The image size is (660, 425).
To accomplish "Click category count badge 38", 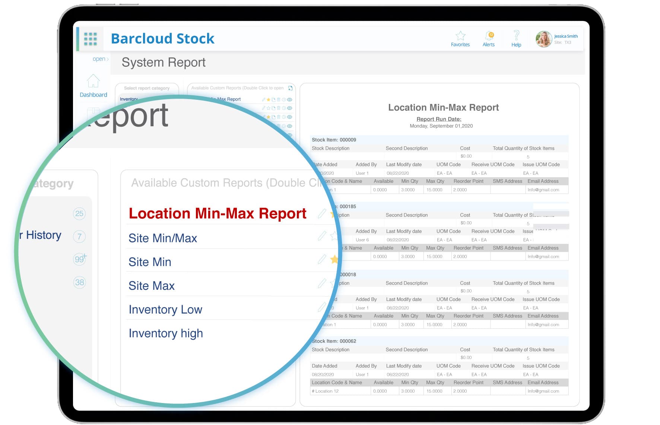I will coord(79,282).
